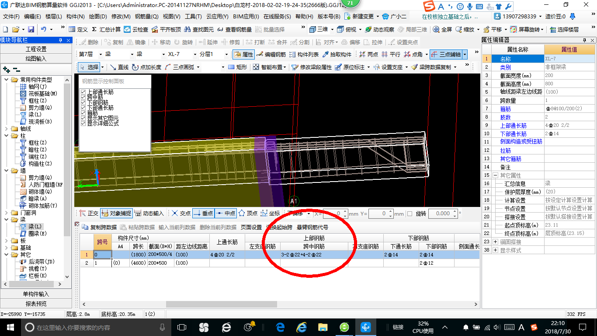Click the New file icon
597x336 pixels.
(6, 29)
